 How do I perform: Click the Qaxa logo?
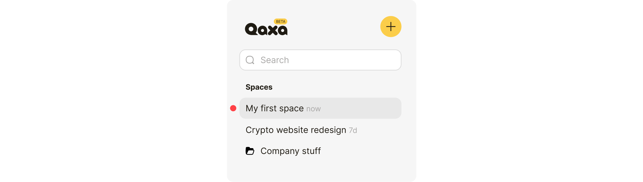point(266,30)
